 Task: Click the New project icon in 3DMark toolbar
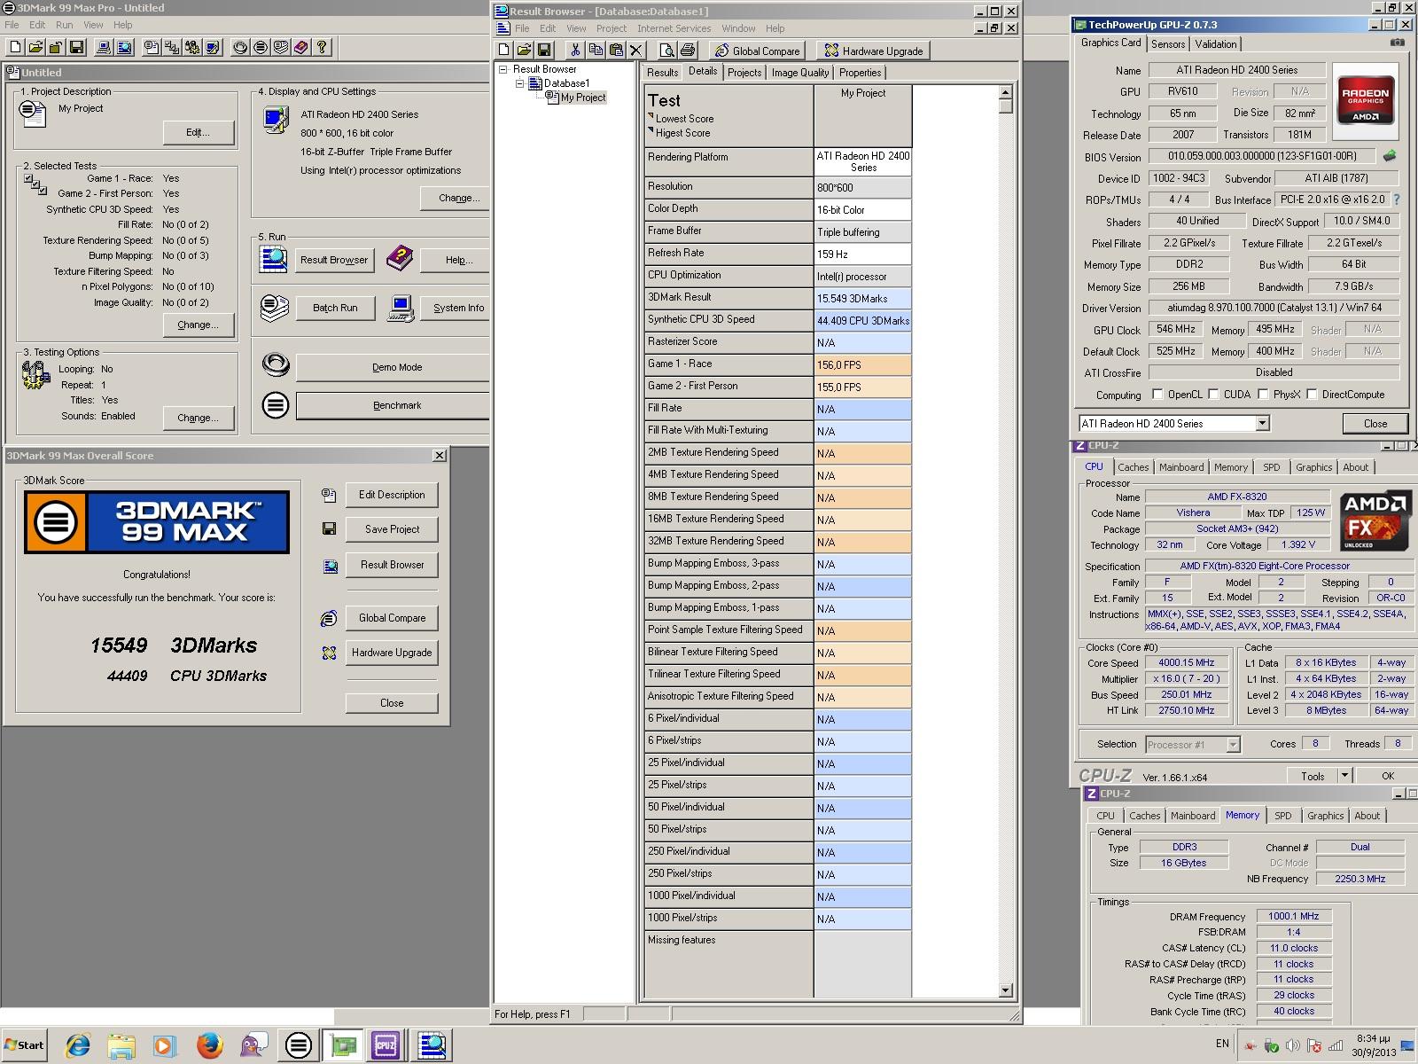pos(15,47)
